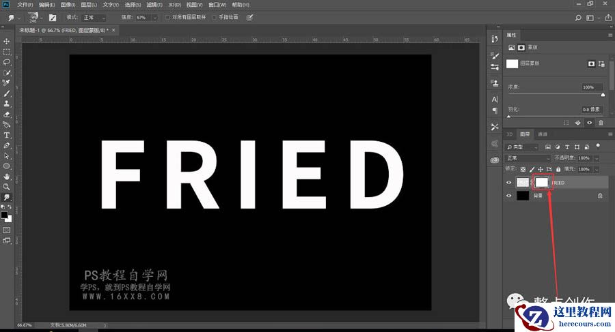Select the Horizontal Type tool

tap(7, 135)
